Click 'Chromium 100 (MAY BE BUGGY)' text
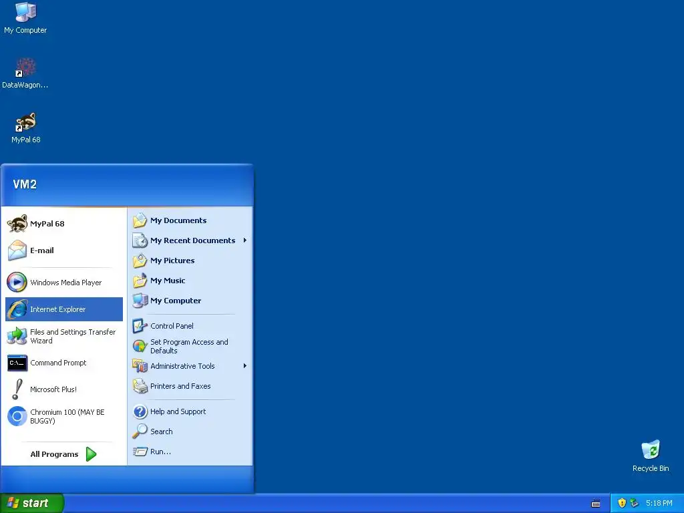 click(x=67, y=416)
